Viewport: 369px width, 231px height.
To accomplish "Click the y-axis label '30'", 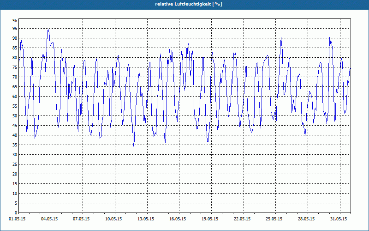I will tap(15, 155).
